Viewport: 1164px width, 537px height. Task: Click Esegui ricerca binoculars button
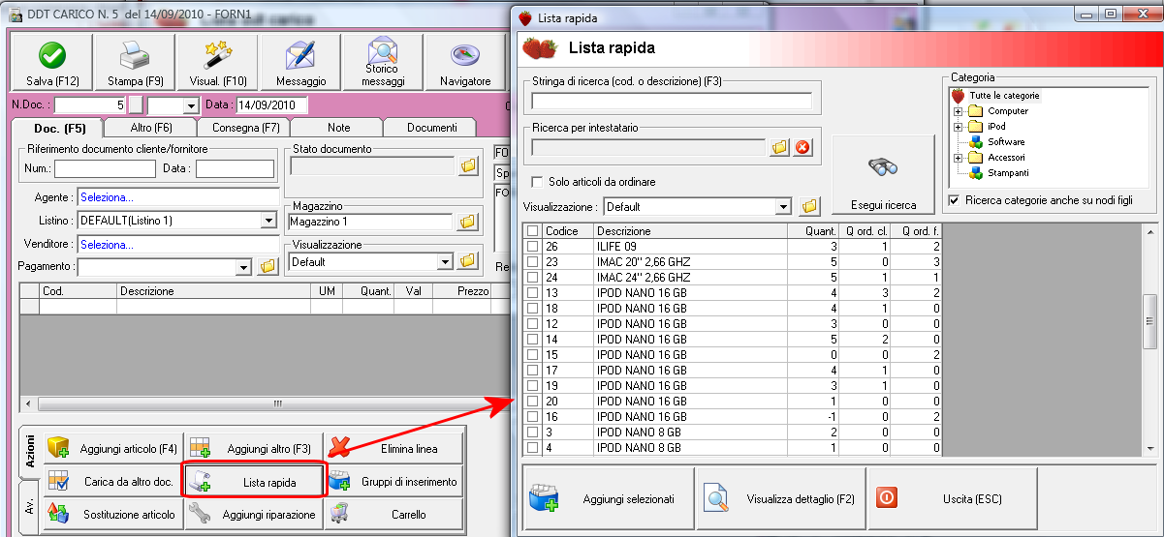[x=883, y=176]
